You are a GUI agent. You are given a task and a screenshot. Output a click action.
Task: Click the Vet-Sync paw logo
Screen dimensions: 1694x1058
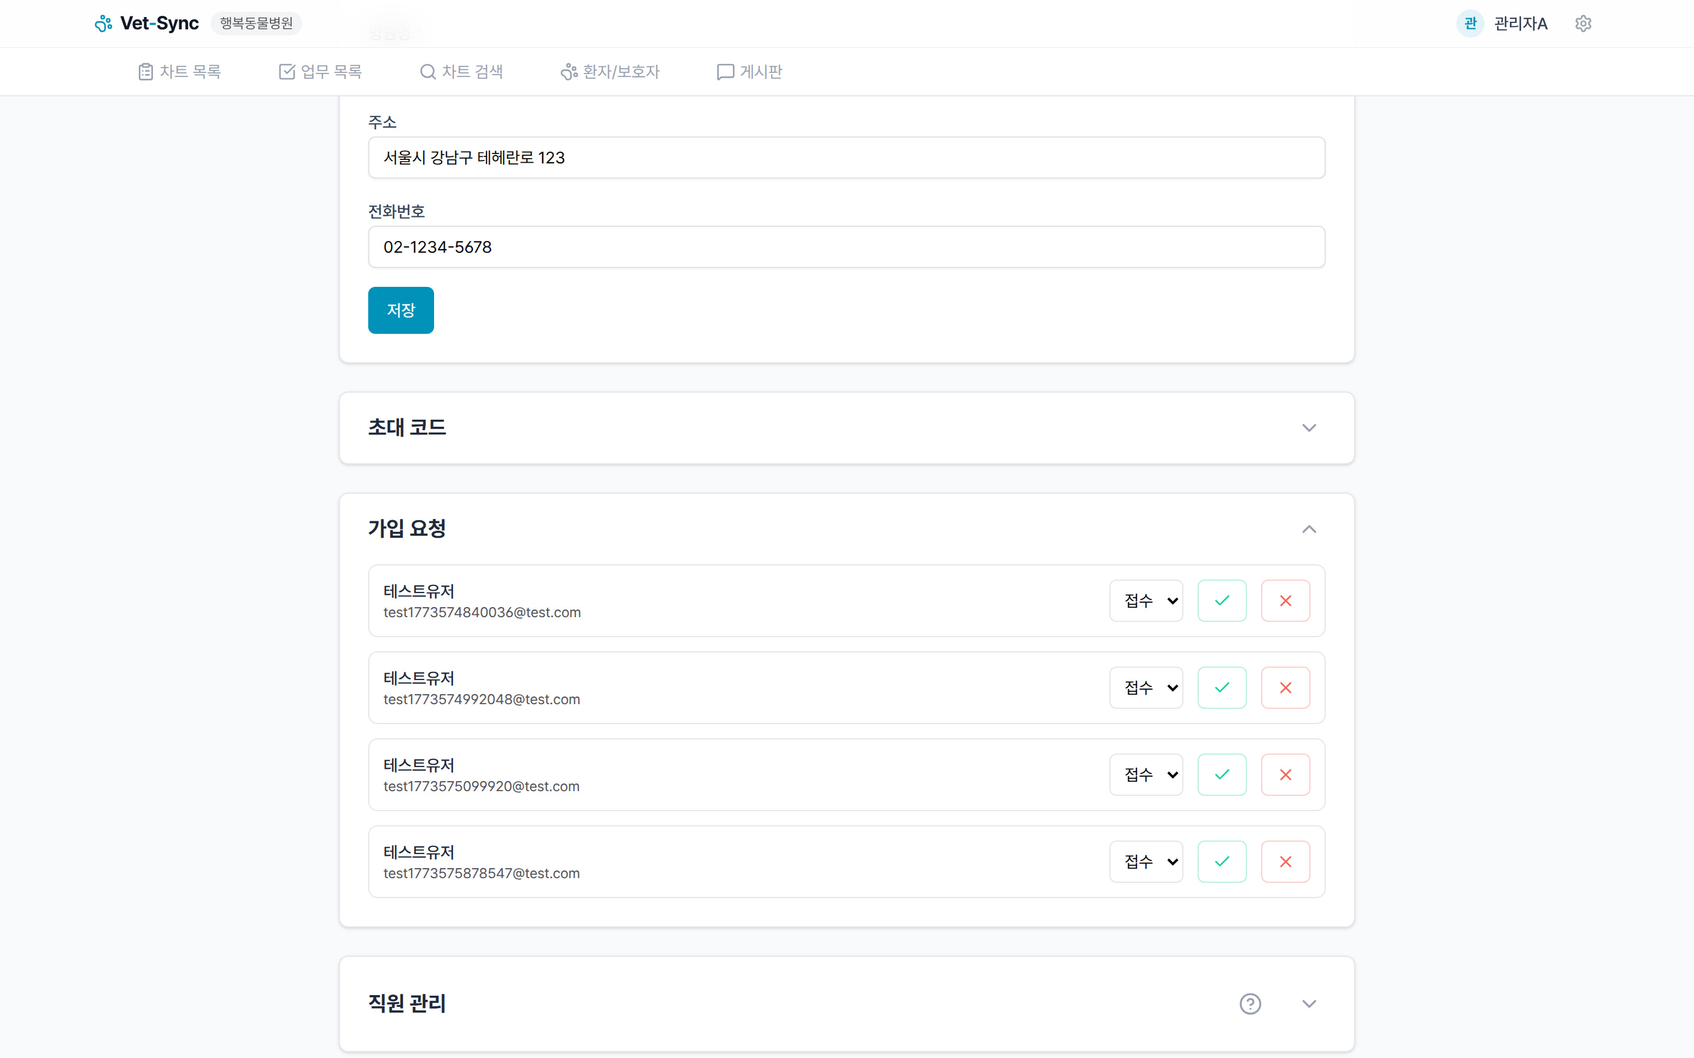point(104,24)
